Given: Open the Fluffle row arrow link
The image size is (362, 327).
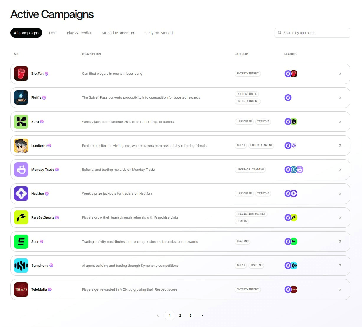Looking at the screenshot, I should point(340,97).
